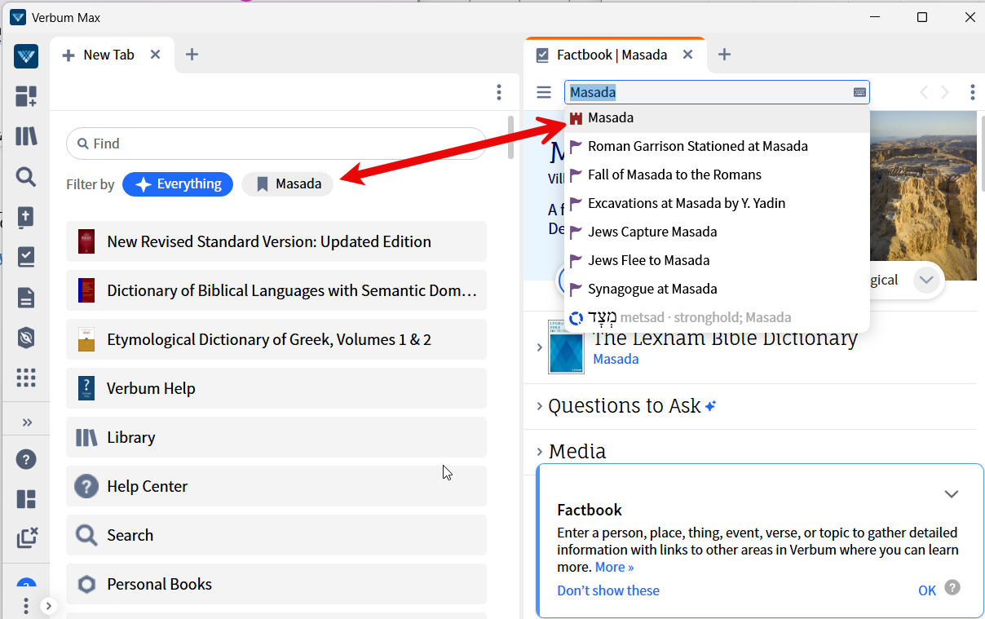Collapse the Factbook tip card chevron

click(x=951, y=494)
